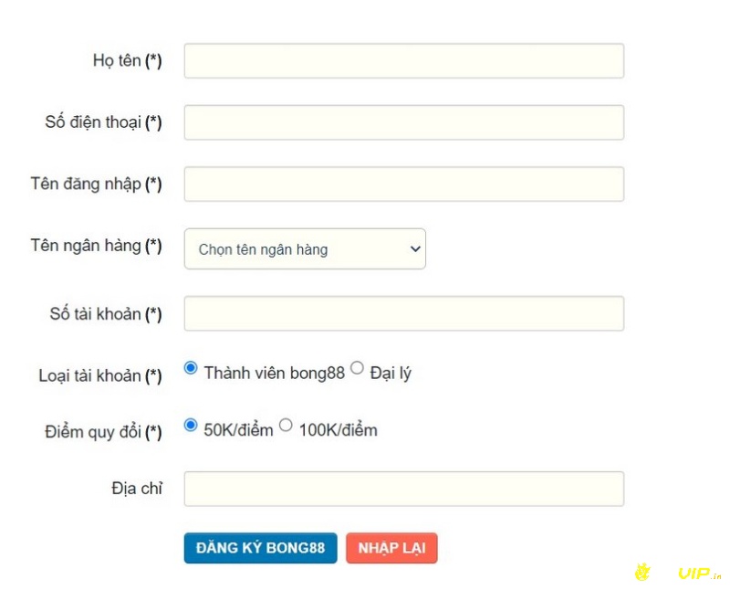This screenshot has height=590, width=730.
Task: Choose the Đại lý radio button
Action: pos(357,368)
